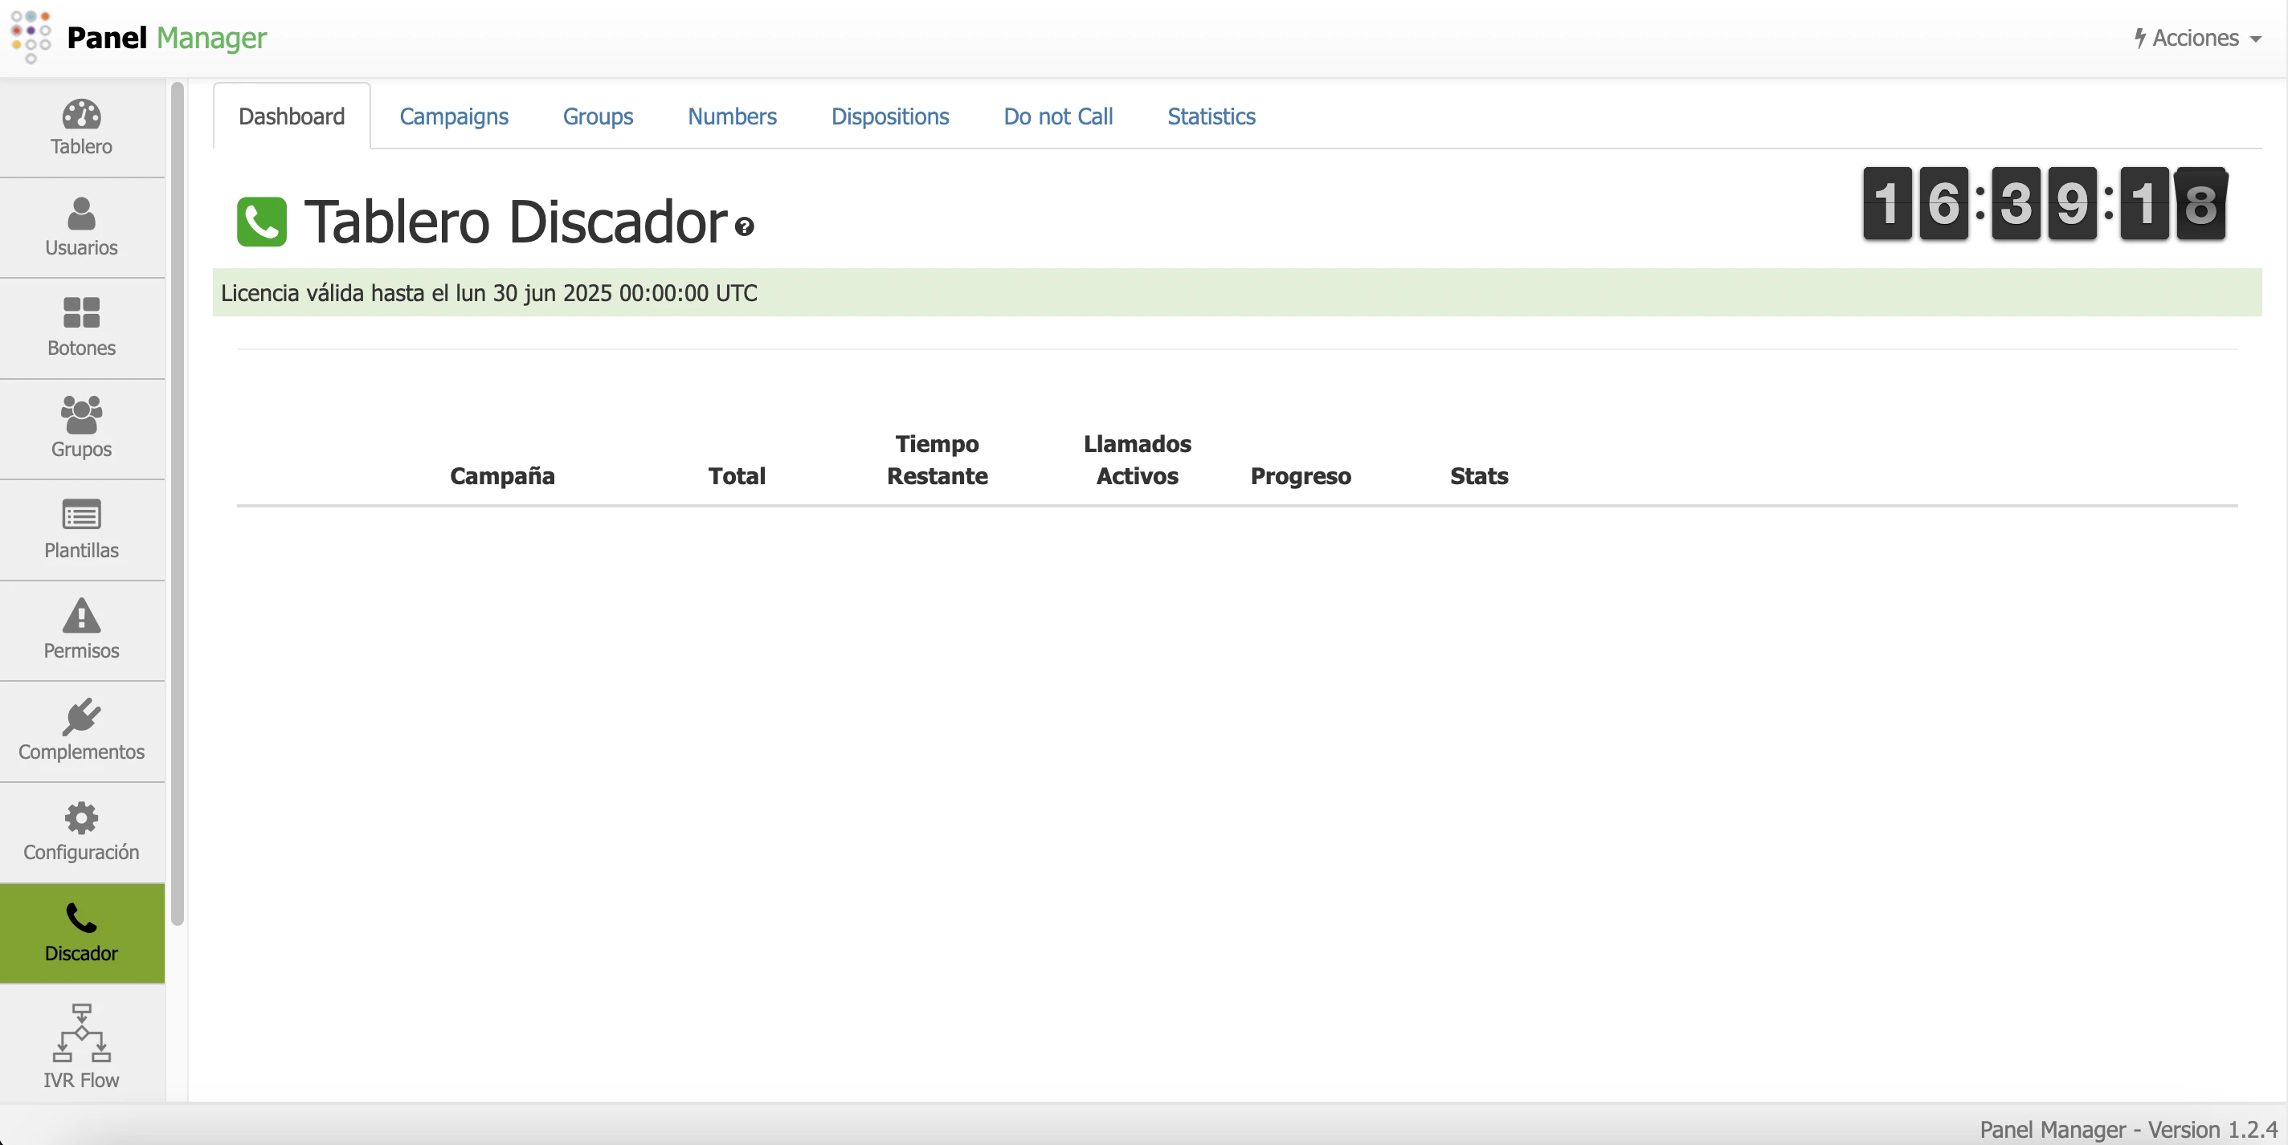Select the Permisos warning icon
Image resolution: width=2288 pixels, height=1145 pixels.
coord(81,629)
